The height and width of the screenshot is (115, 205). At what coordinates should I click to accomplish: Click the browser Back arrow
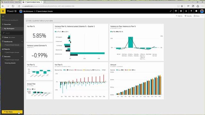3,6
